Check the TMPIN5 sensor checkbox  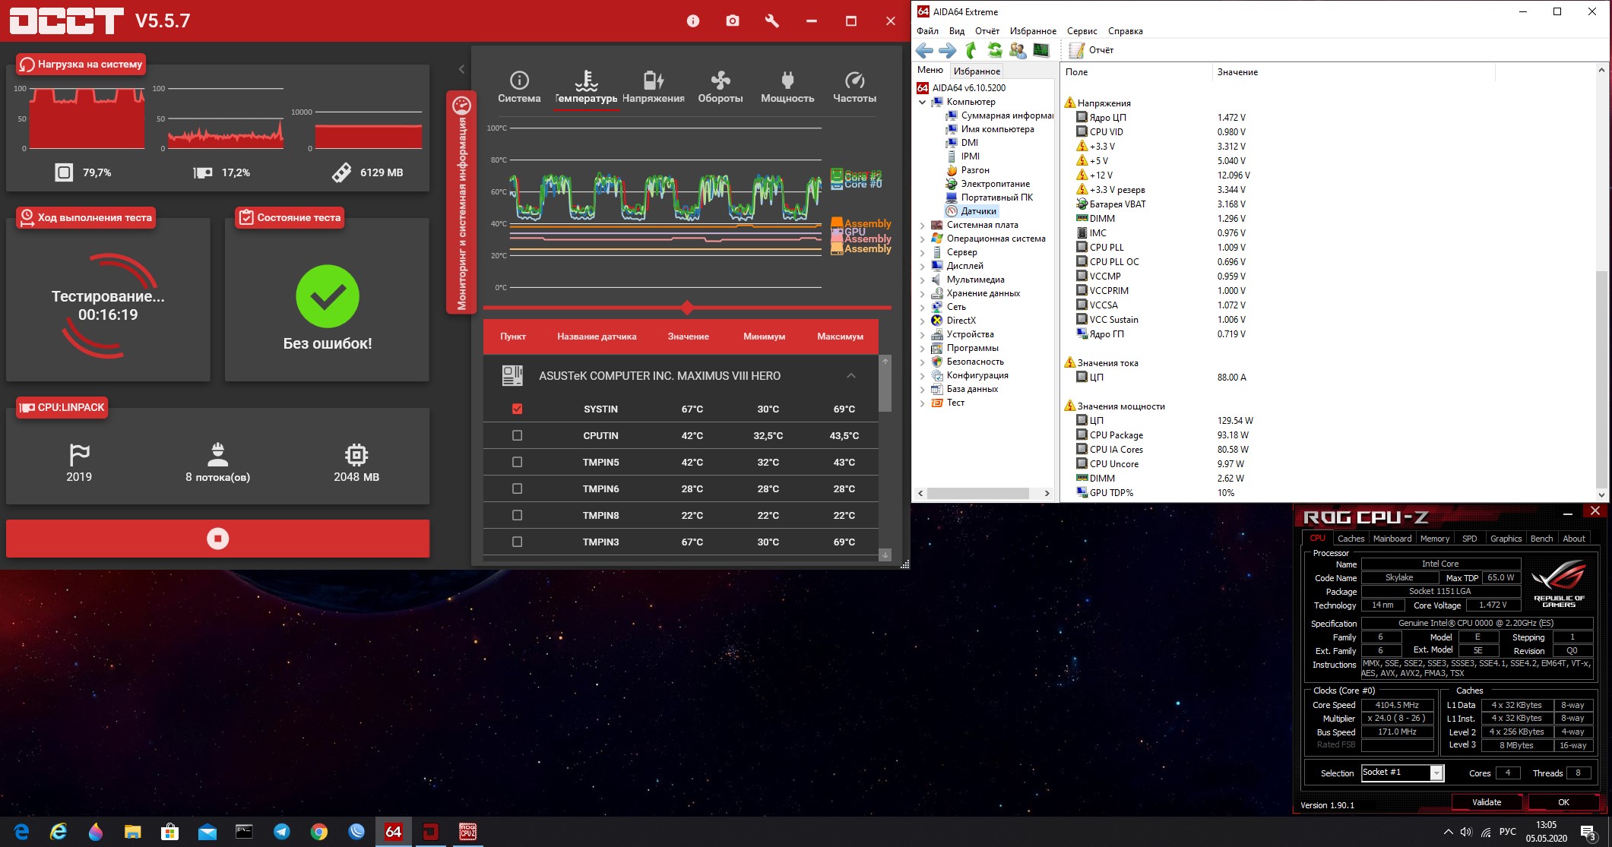[x=518, y=462]
